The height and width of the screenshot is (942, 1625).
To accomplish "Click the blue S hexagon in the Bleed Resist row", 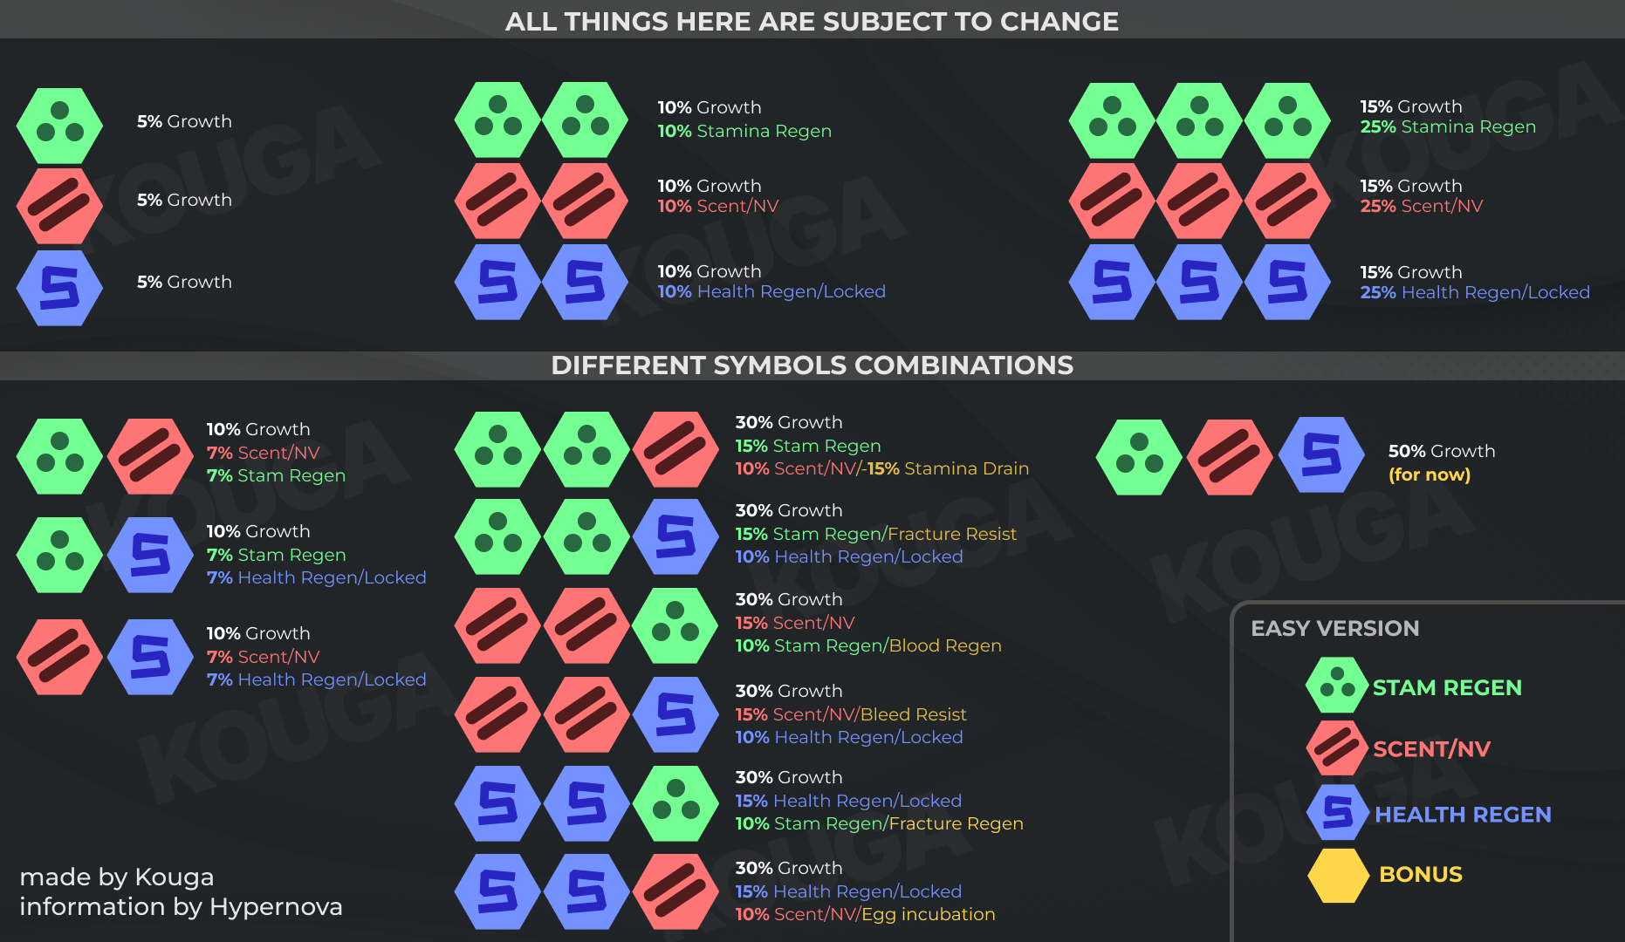I will (675, 714).
